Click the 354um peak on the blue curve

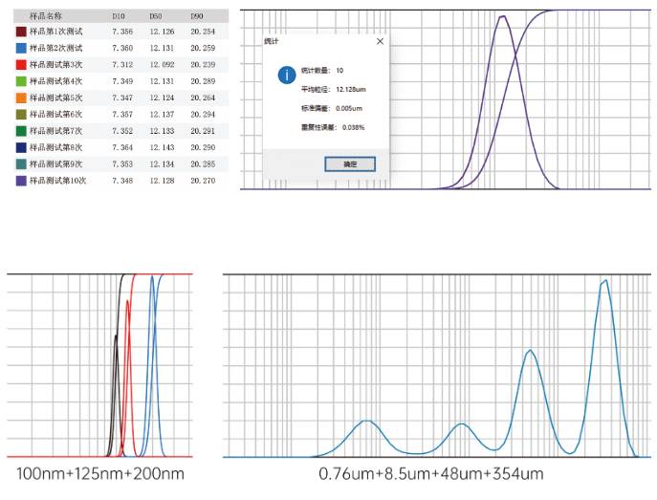click(x=605, y=281)
